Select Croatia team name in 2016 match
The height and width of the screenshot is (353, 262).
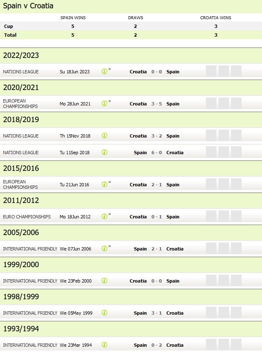click(x=138, y=185)
